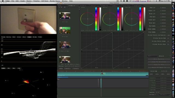This screenshot has height=98, width=175.
Task: Select the Y'CbCr waveform mode
Action: [40, 37]
